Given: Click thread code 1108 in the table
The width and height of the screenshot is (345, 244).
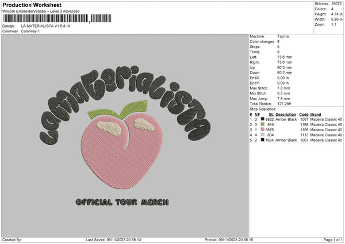Looking at the screenshot, I should (304, 129).
